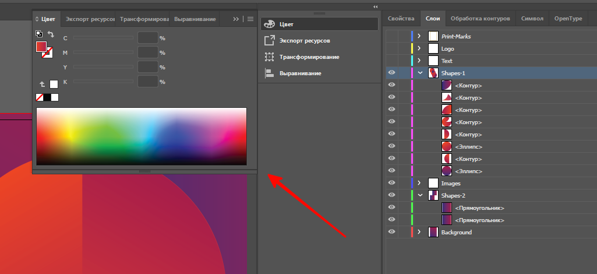Open the Color panel flyout menu icon

point(250,19)
